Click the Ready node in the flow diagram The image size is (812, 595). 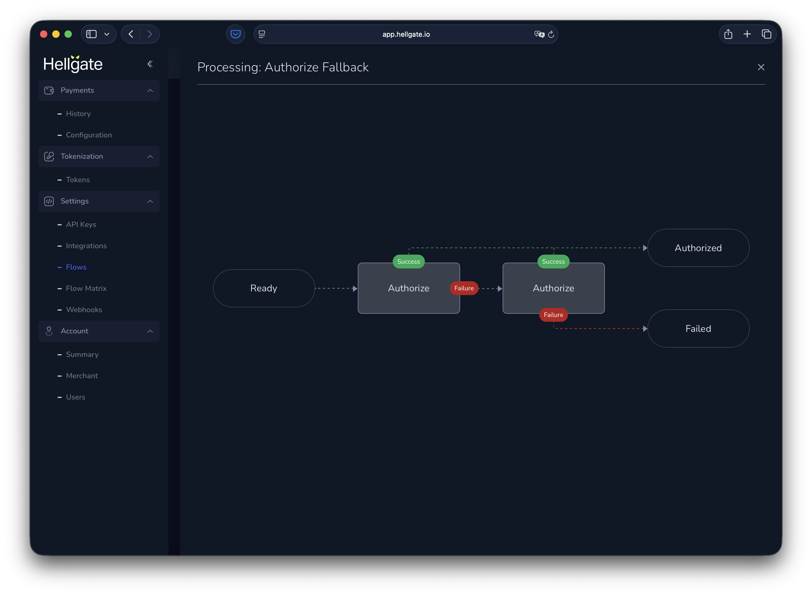[264, 288]
